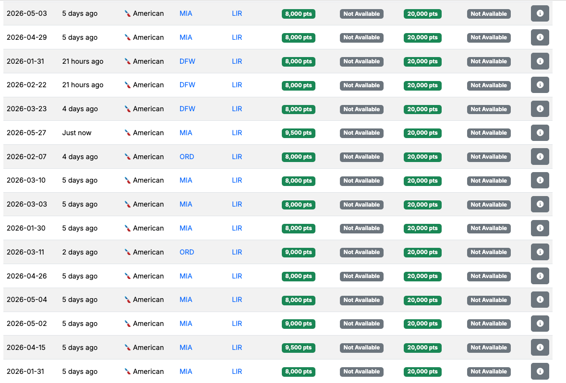Open MIA link in the 2026-05-27 row
Screen dimensions: 566x383
(x=186, y=133)
